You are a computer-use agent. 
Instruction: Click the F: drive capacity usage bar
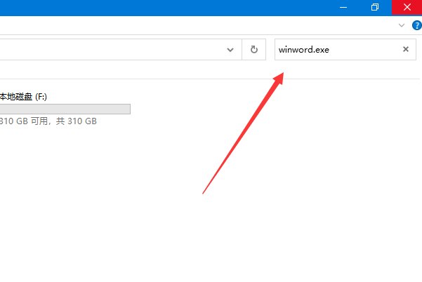[65, 109]
